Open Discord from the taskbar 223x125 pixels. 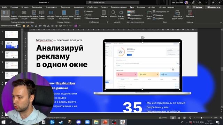click(x=78, y=122)
